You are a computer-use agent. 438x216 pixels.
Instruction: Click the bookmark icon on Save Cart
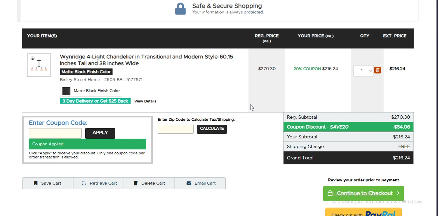[x=36, y=183]
